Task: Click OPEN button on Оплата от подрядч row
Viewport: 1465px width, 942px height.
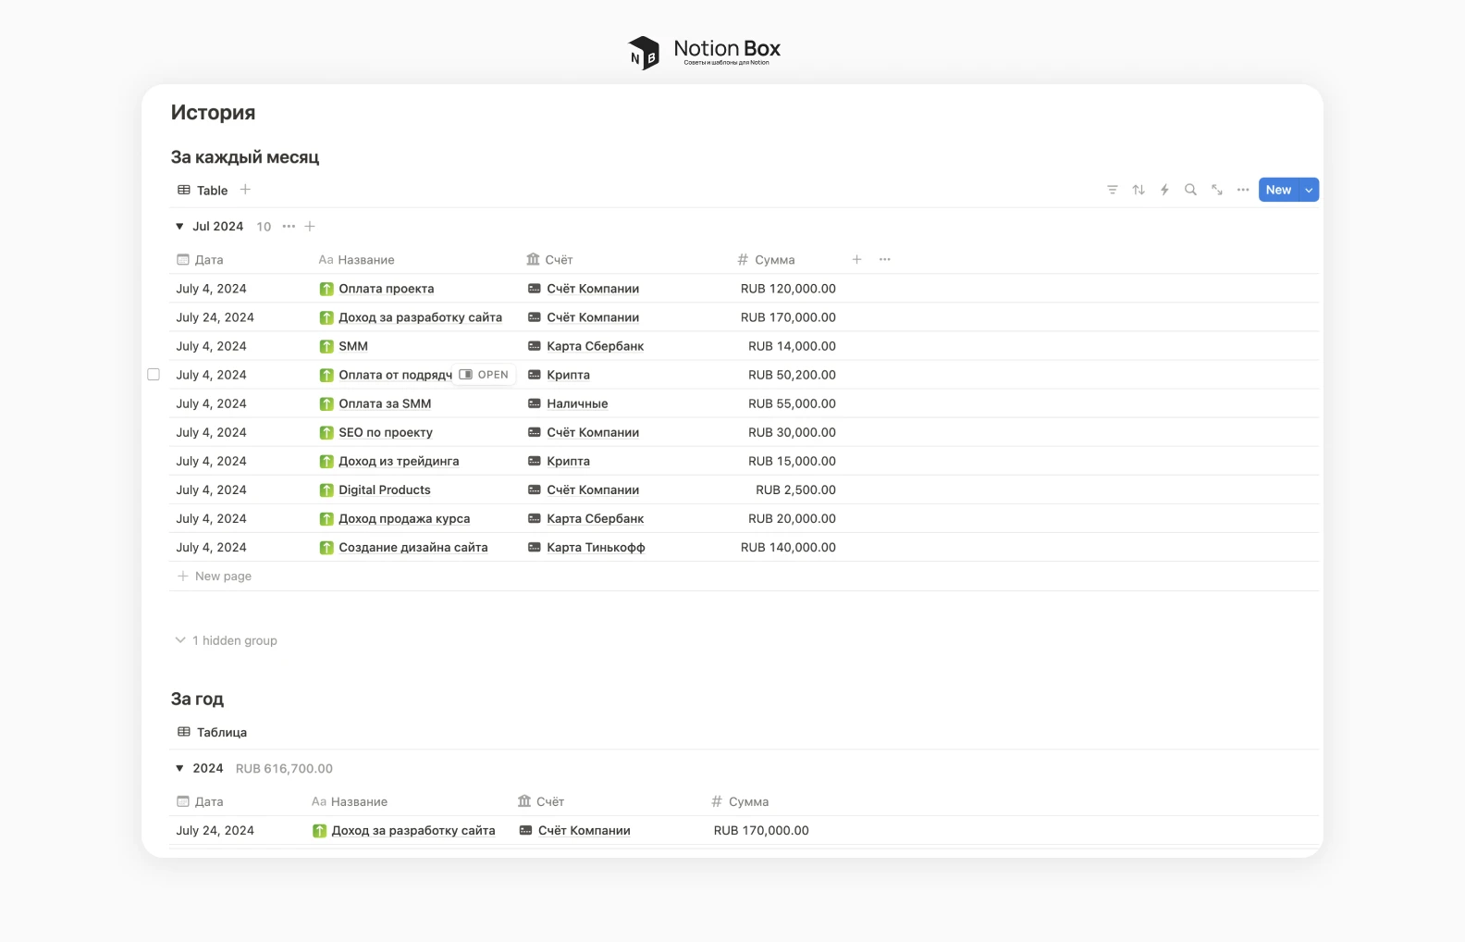Action: (485, 375)
